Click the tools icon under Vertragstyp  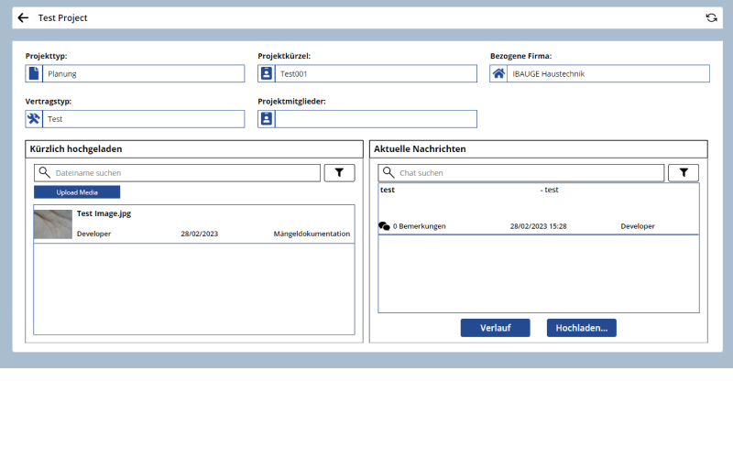34,119
